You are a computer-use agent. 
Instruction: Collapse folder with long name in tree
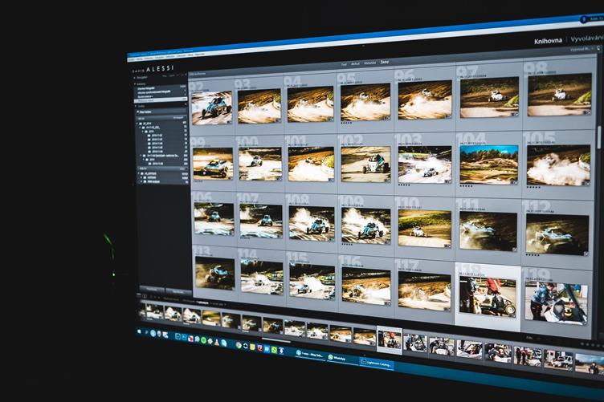[x=141, y=156]
